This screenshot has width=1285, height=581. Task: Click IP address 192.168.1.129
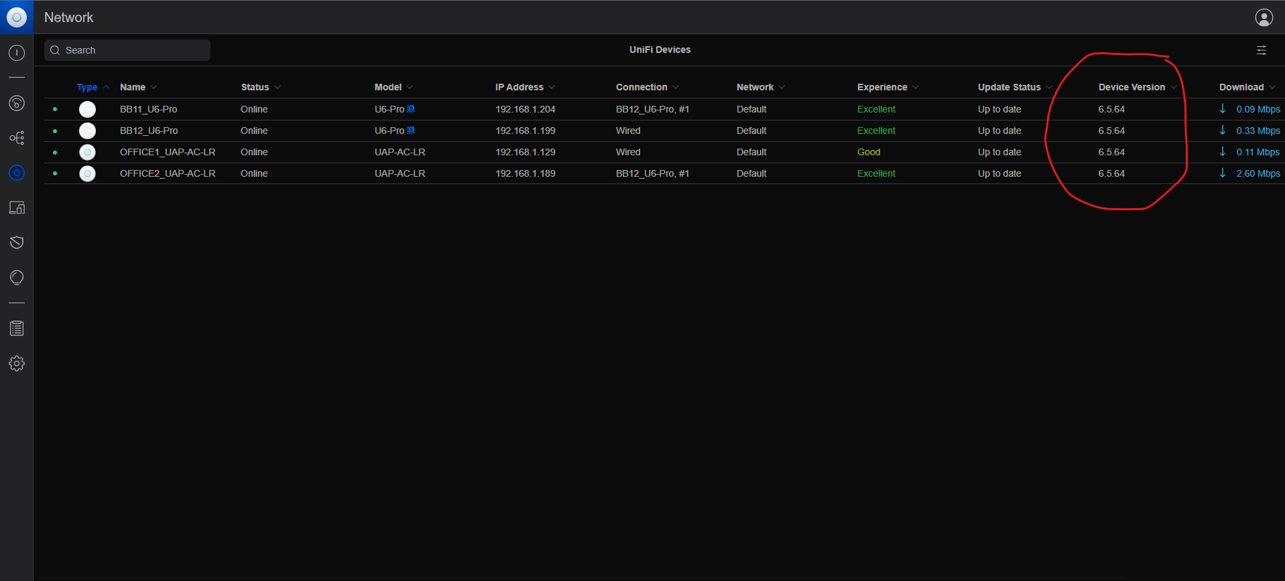click(x=525, y=152)
